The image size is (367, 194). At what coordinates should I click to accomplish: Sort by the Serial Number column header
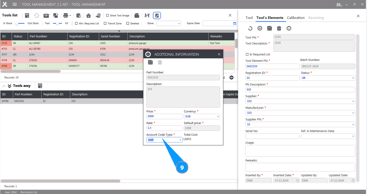pos(113,37)
